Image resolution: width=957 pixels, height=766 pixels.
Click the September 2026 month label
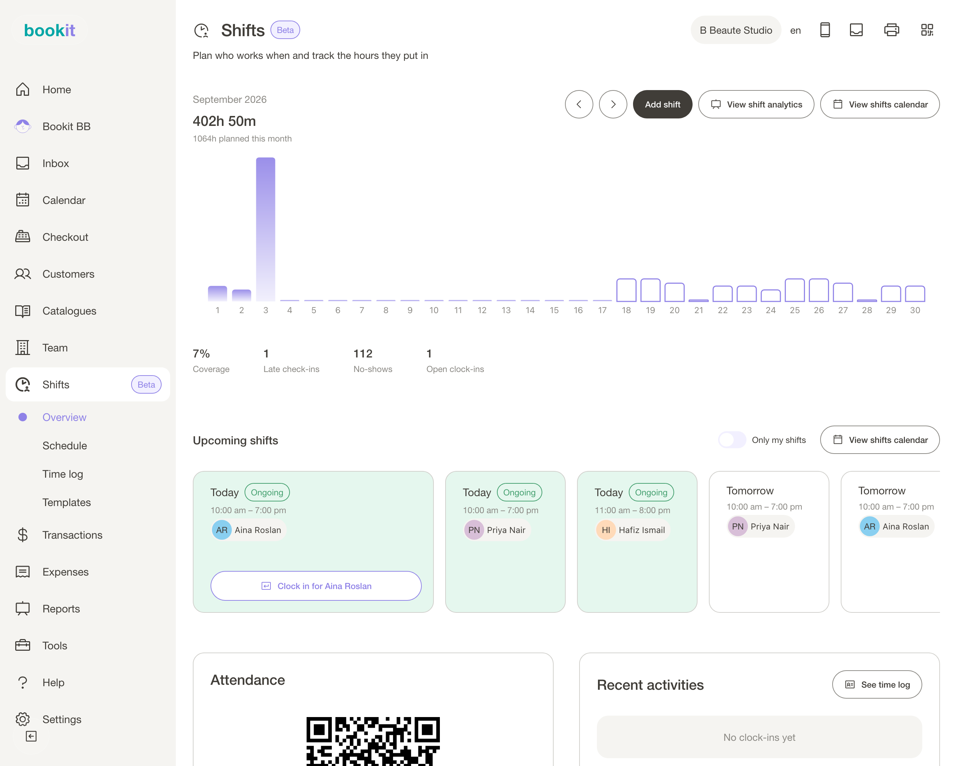[x=229, y=99]
